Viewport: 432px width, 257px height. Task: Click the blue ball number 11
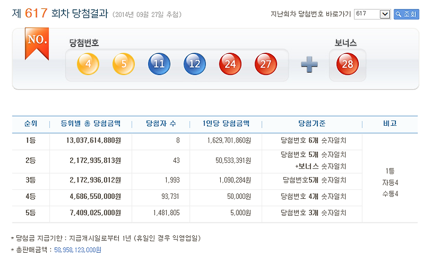point(159,64)
